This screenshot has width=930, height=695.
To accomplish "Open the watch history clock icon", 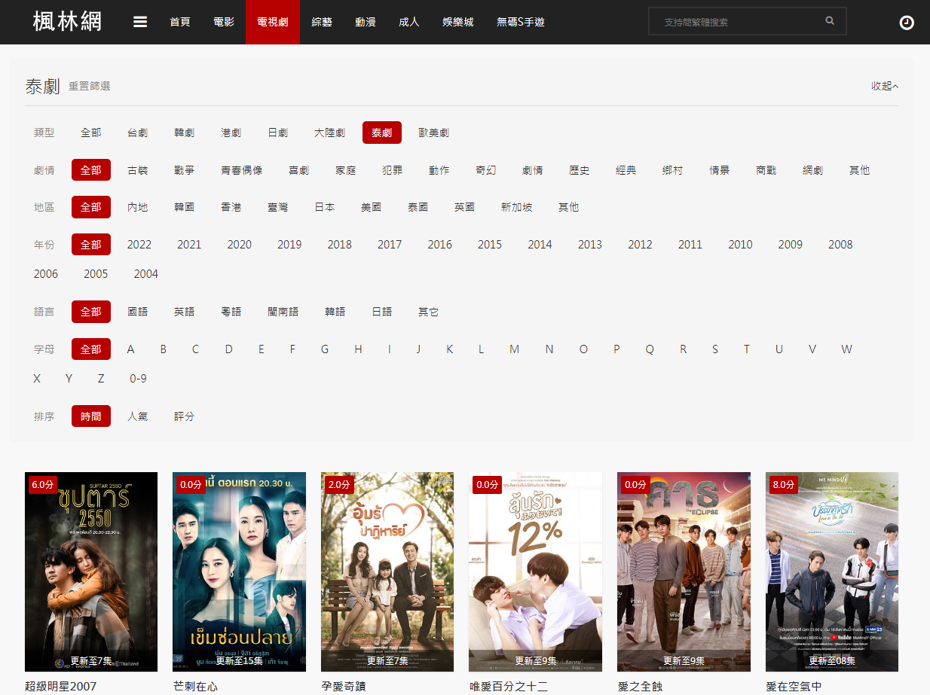I will point(907,23).
